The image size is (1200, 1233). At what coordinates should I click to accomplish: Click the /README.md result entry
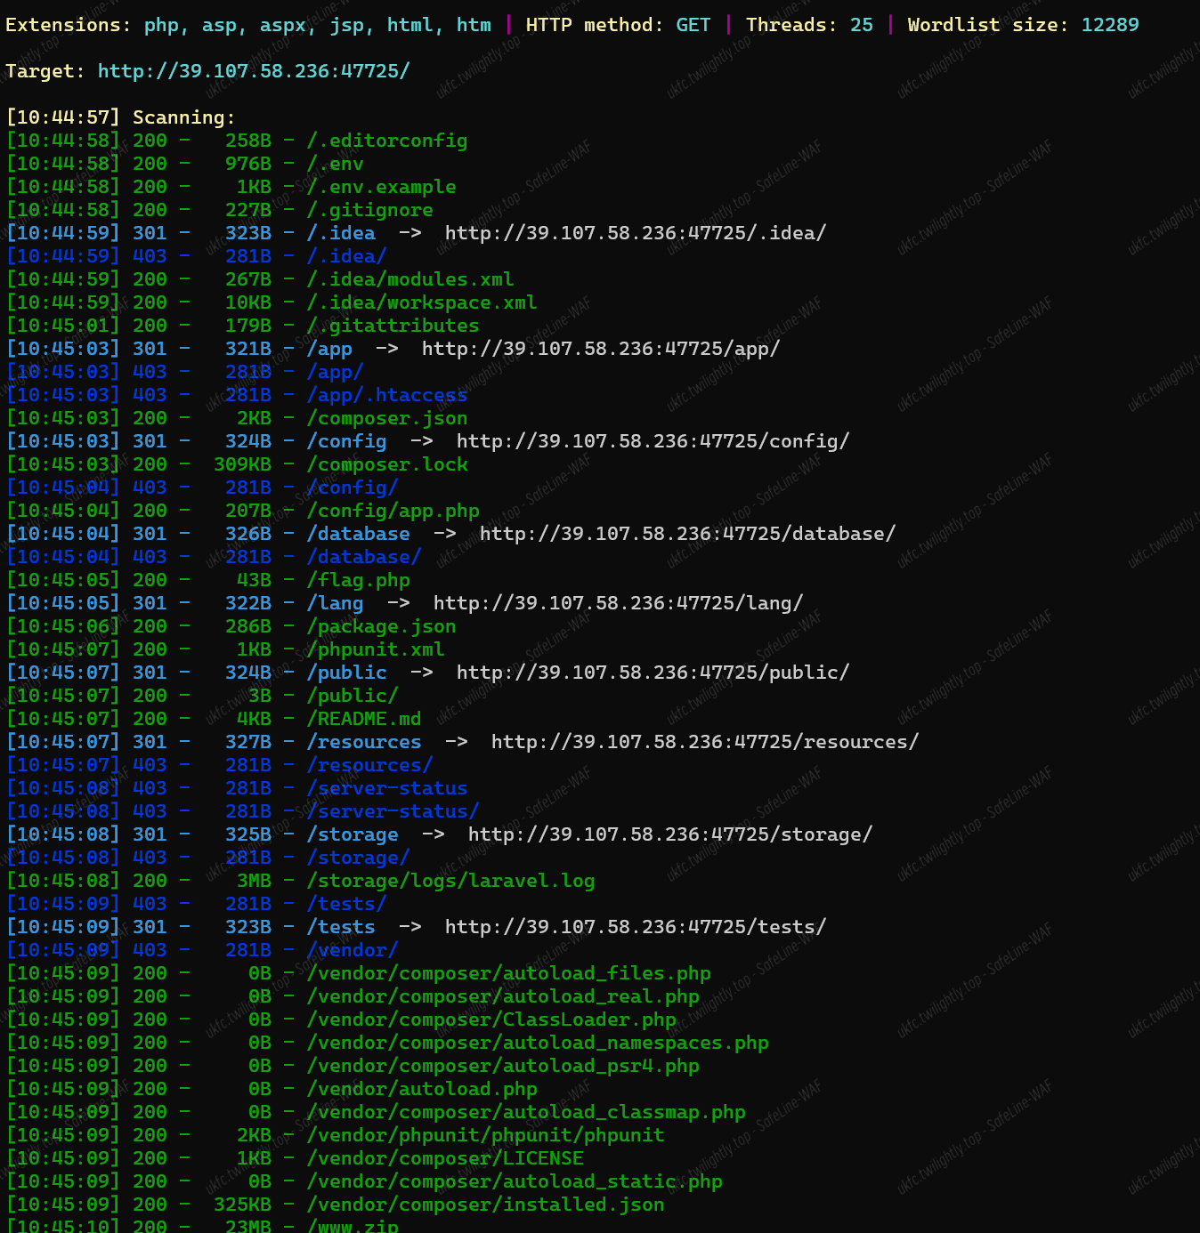(x=363, y=719)
